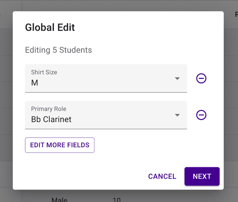Cancel the Global Edit dialog
This screenshot has width=238, height=202.
162,176
